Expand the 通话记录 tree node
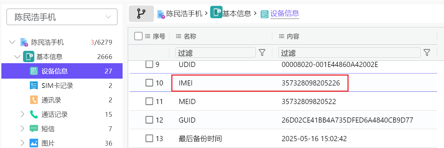This screenshot has height=148, width=444. [x=22, y=114]
